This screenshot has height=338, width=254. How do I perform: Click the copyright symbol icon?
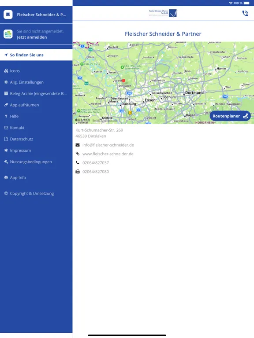coord(6,193)
